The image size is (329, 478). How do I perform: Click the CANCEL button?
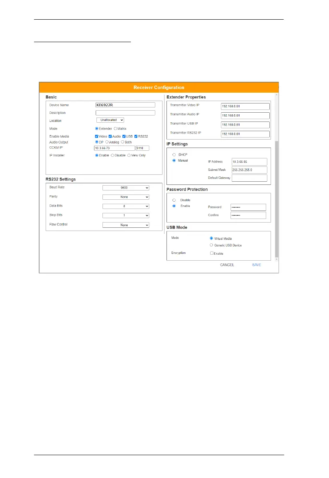(227, 265)
